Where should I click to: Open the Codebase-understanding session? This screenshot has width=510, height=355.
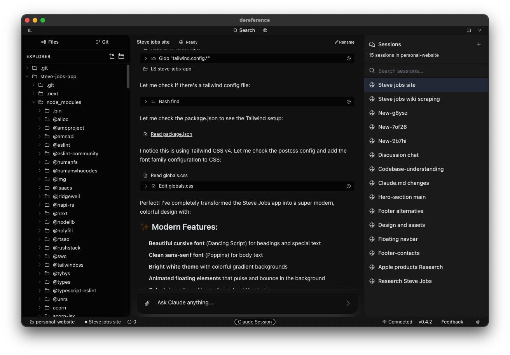point(426,169)
